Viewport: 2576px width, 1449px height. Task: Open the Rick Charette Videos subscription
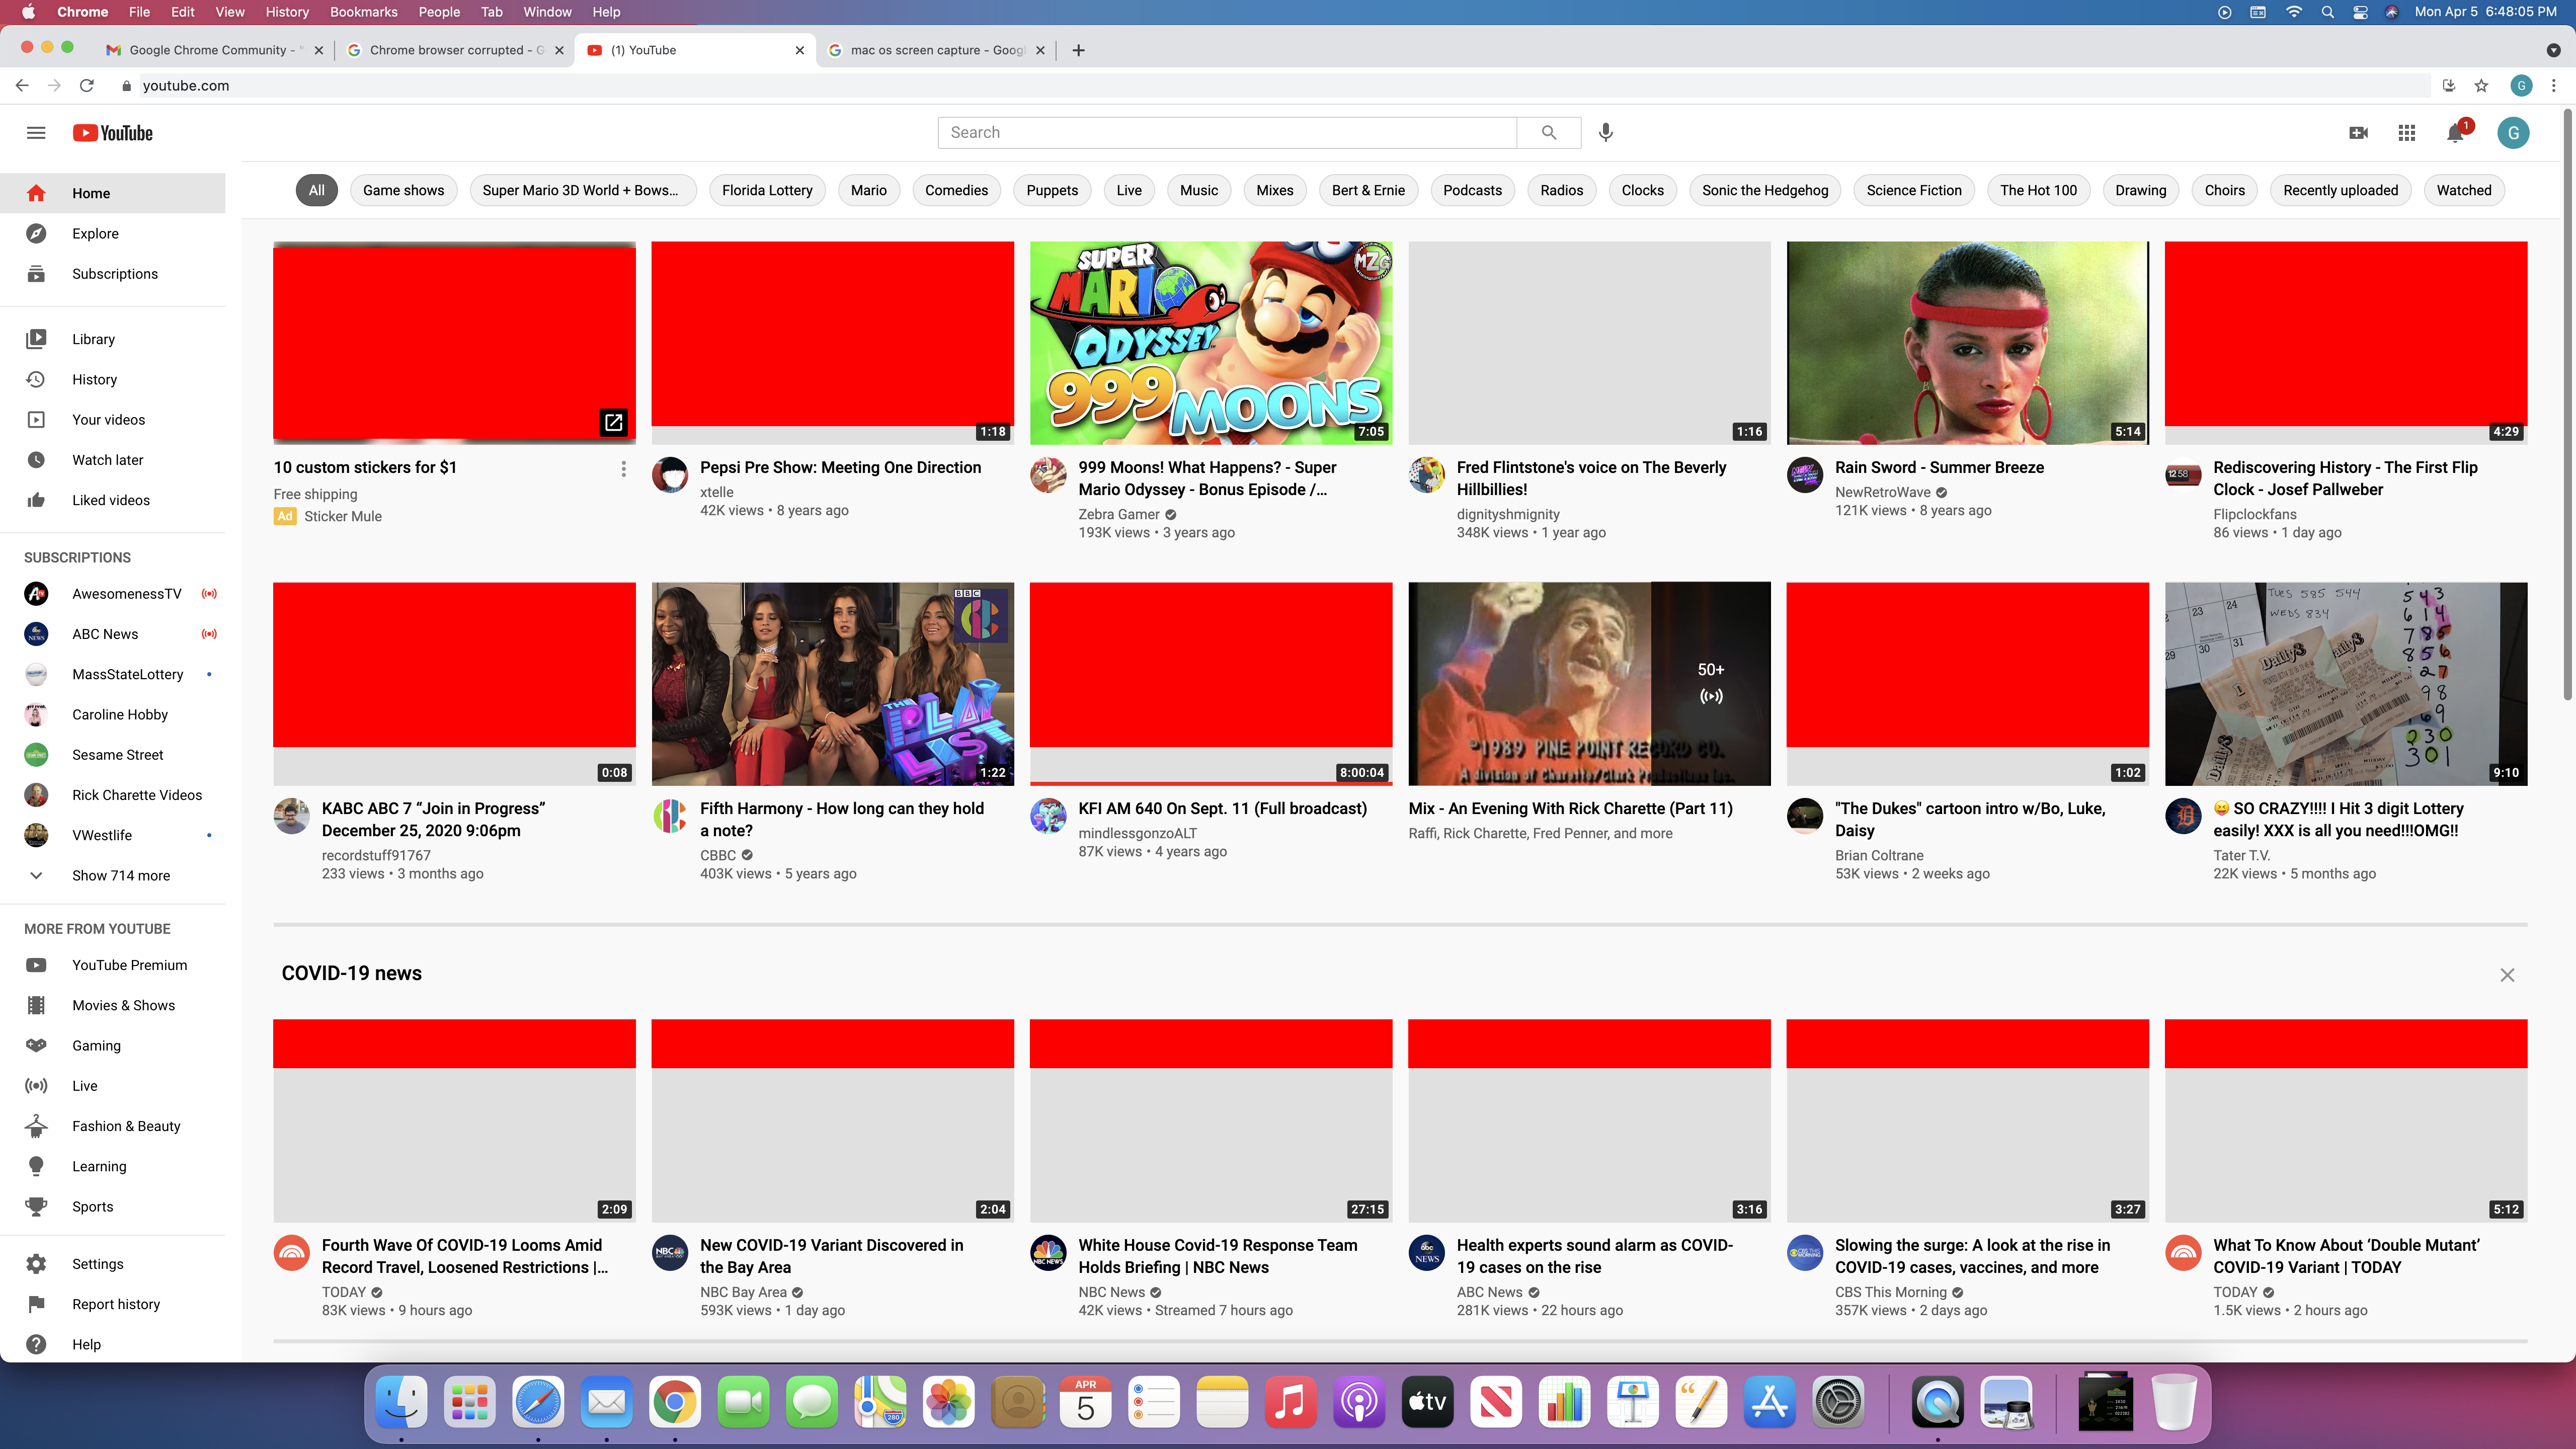pyautogui.click(x=136, y=795)
